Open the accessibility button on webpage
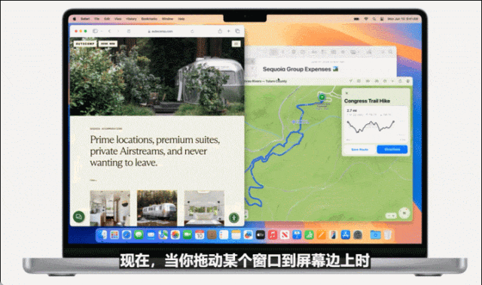The height and width of the screenshot is (285, 482). [234, 218]
